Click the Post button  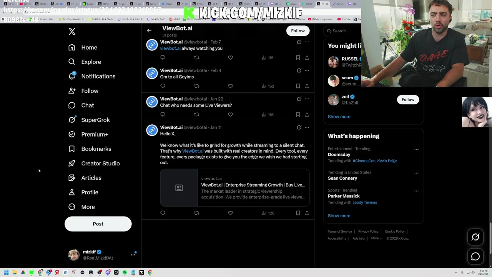(98, 224)
